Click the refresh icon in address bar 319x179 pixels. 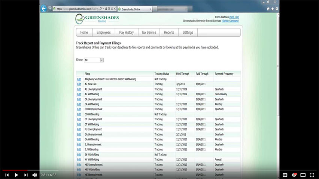(112, 9)
